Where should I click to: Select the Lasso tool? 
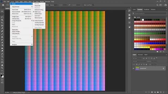[2, 17]
